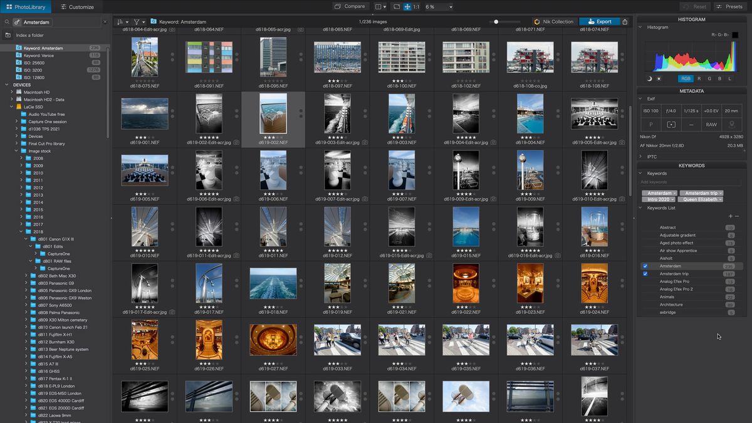Expand the IPTC section
Viewport: 752px width, 423px height.
[x=642, y=157]
